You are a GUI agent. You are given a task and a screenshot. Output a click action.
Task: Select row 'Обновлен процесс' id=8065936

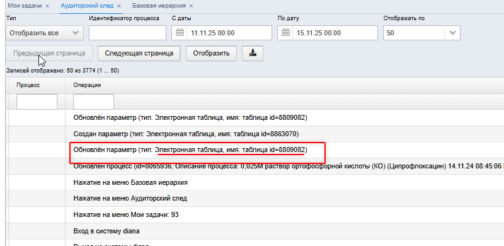tap(256, 166)
